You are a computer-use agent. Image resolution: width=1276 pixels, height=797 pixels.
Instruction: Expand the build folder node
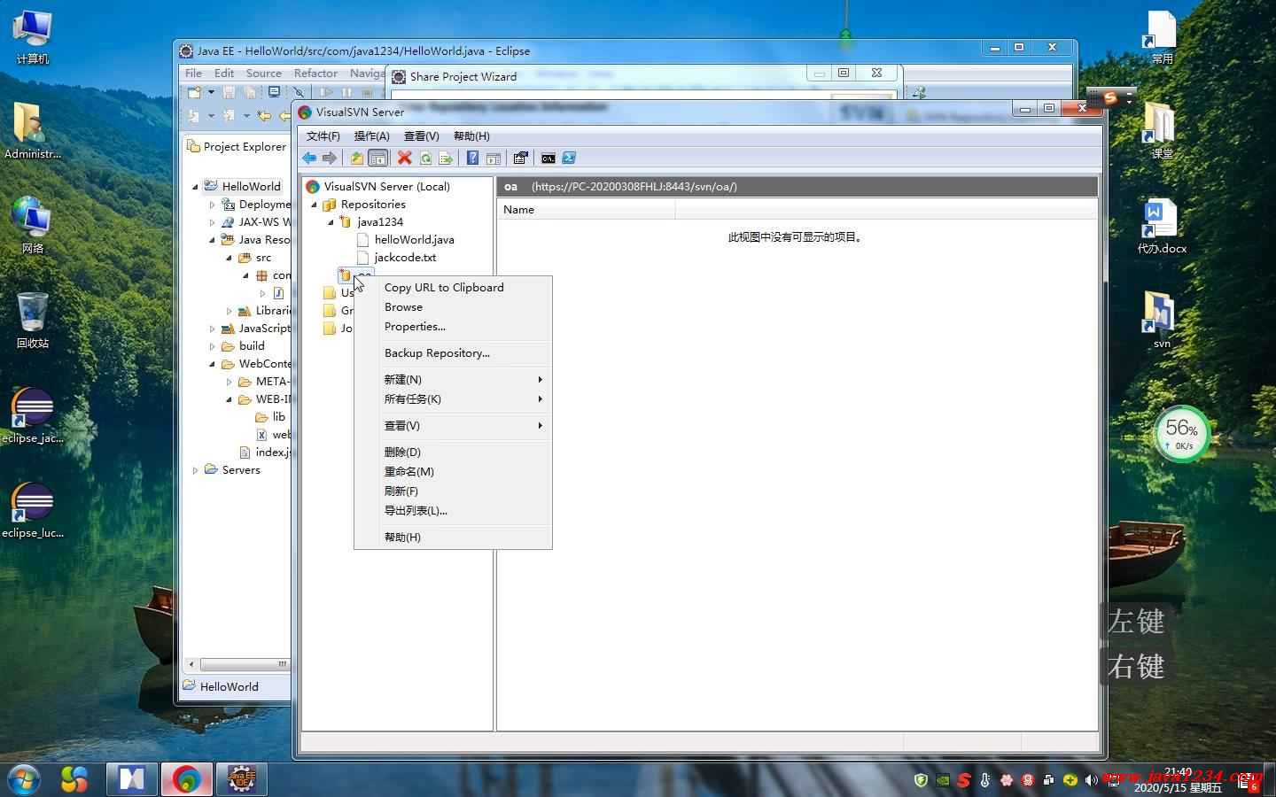coord(212,346)
